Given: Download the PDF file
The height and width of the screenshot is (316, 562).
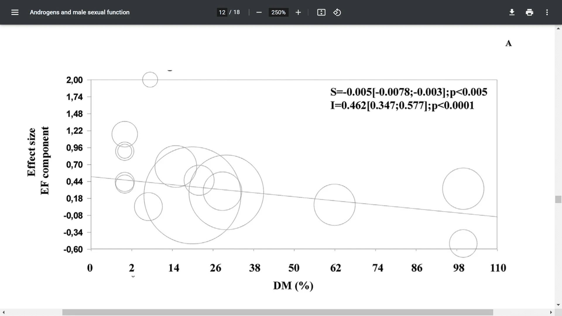Looking at the screenshot, I should point(512,12).
